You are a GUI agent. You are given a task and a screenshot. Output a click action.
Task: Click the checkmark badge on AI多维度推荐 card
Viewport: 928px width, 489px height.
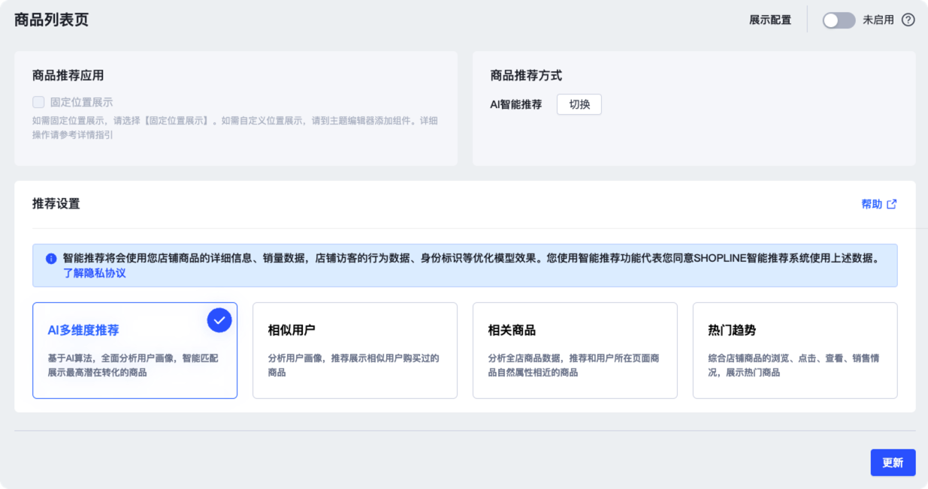[x=219, y=320]
